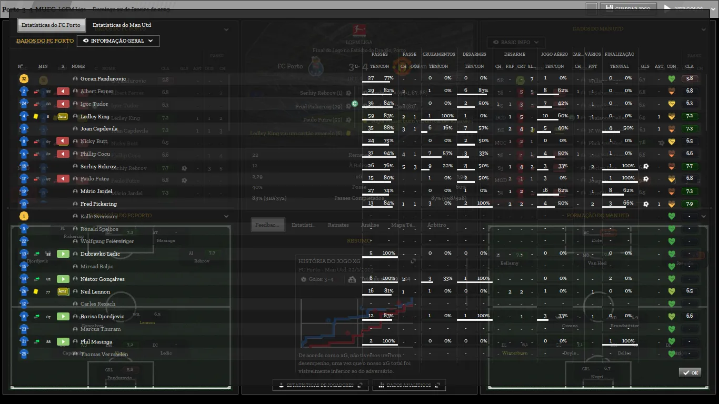Screen dimensions: 719x404
Task: Click Fred Pickering's 7.9 rating badge
Action: [x=690, y=204]
